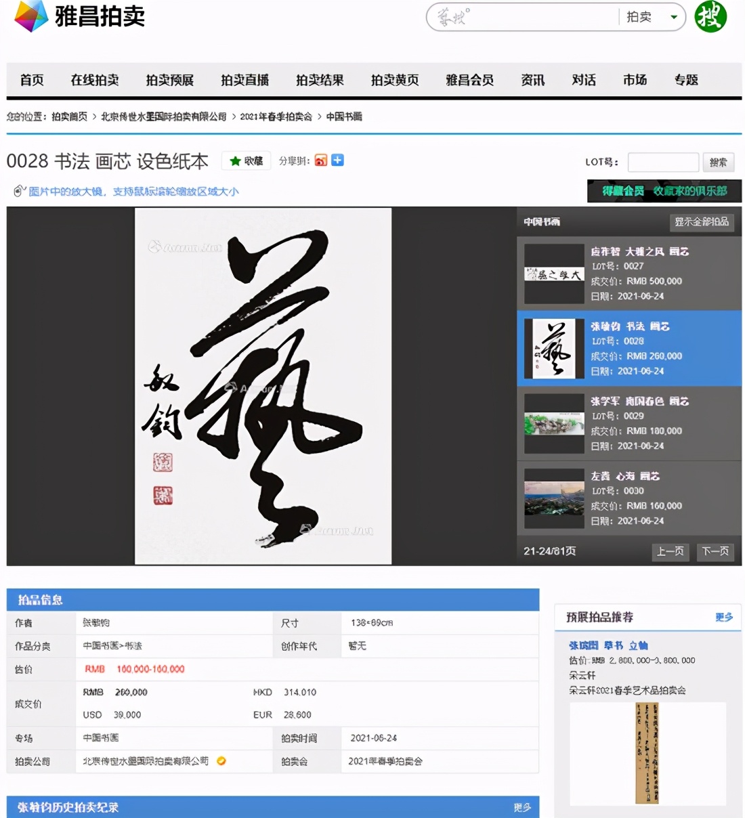
Task: Click the main search input field
Action: coord(525,17)
